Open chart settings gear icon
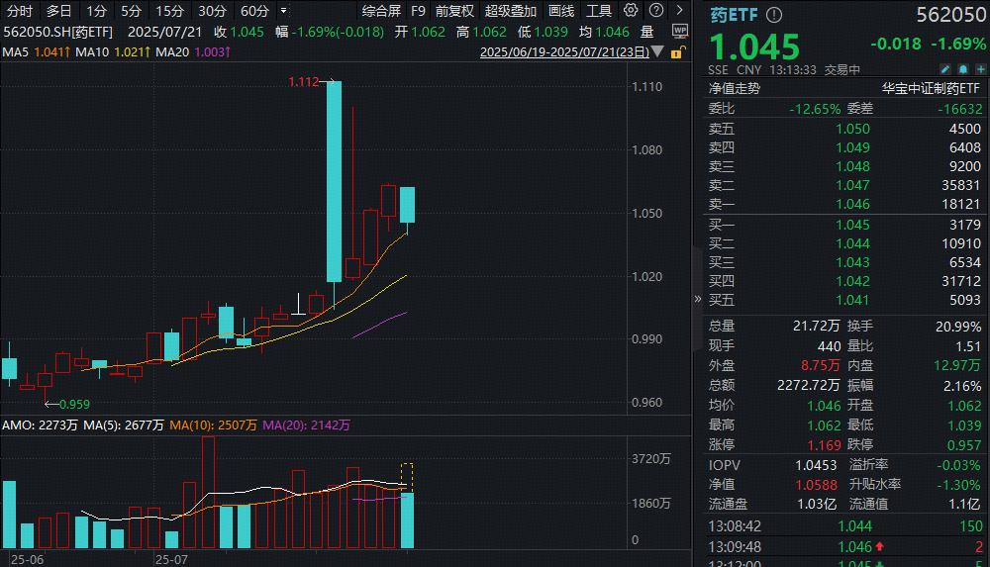 click(630, 10)
